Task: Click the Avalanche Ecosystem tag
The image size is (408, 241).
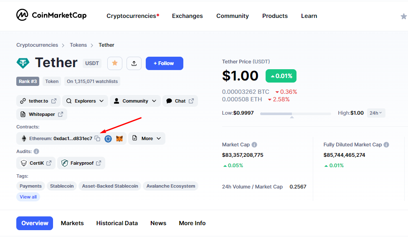Action: click(x=171, y=186)
